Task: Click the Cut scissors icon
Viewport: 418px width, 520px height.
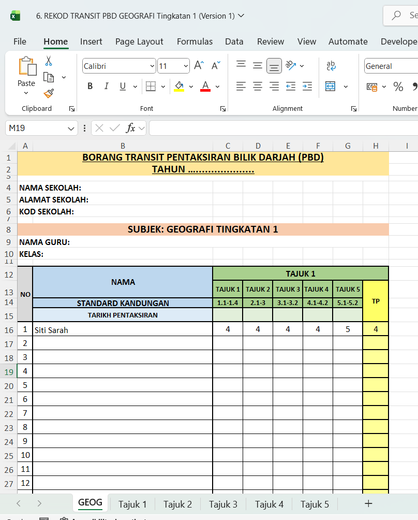Action: (49, 61)
